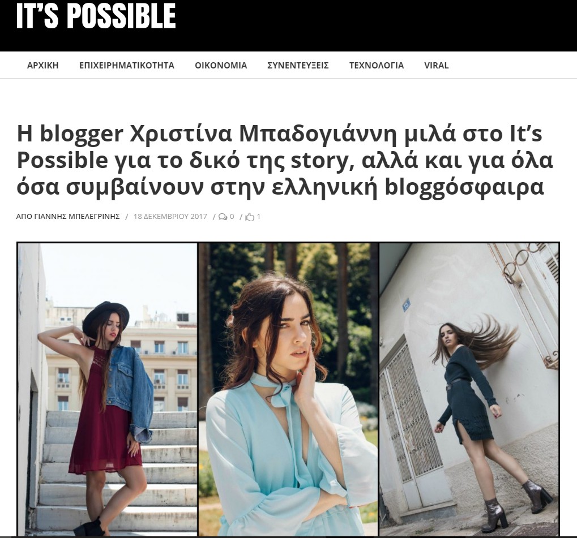Screen dimensions: 577x538
Task: Click the comments speech bubble icon
Action: pyautogui.click(x=223, y=217)
